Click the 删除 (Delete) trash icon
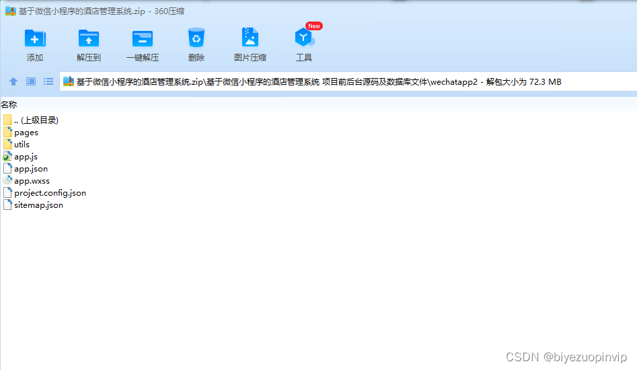The height and width of the screenshot is (370, 637). pos(196,38)
